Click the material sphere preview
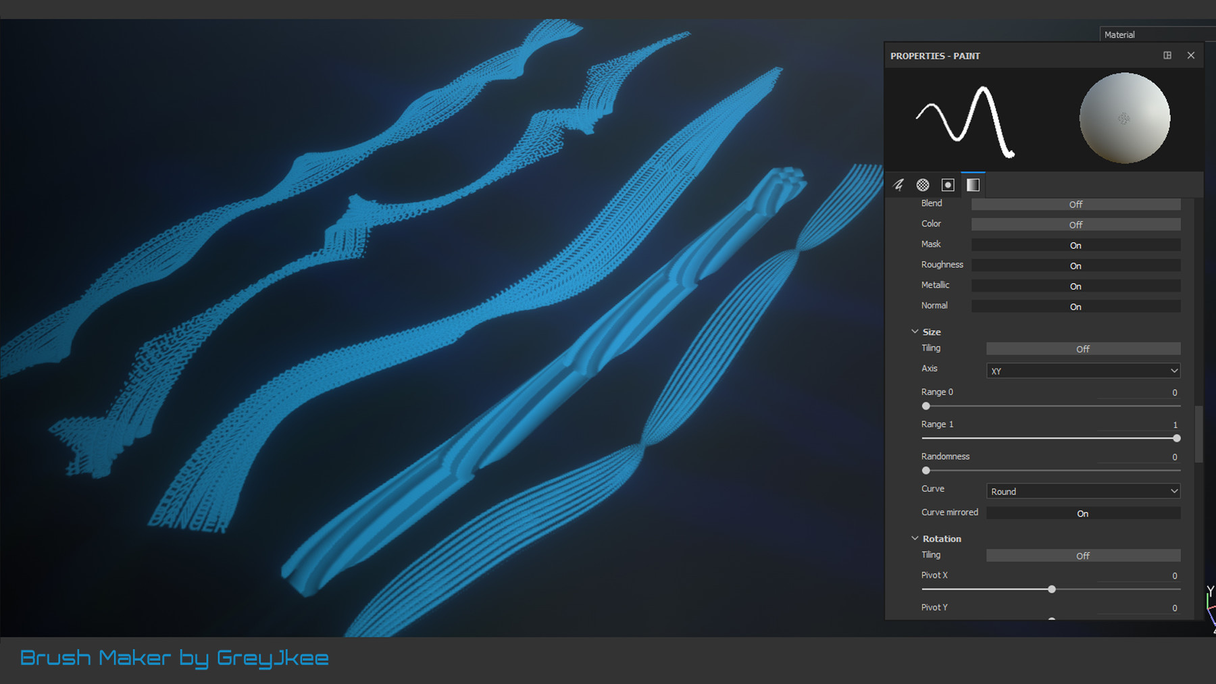Screen dimensions: 1216x684 tap(1124, 117)
